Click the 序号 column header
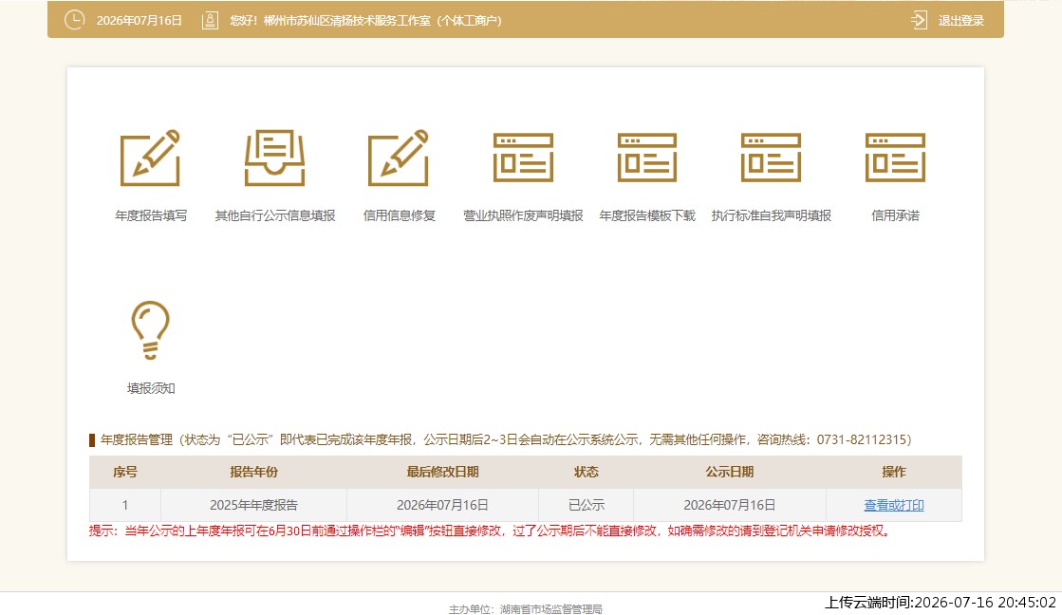This screenshot has height=615, width=1062. (124, 472)
